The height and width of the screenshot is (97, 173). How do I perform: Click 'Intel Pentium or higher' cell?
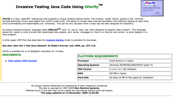(x=140, y=61)
